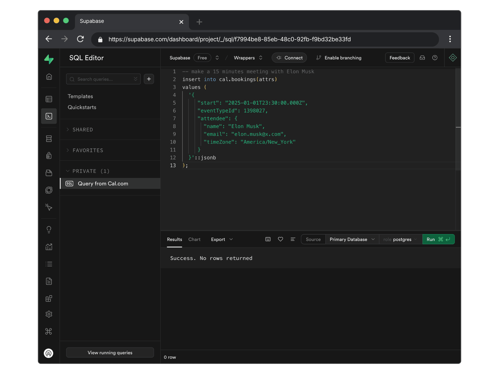Click Enable branching
Viewport: 499px width, 374px height.
pyautogui.click(x=339, y=58)
